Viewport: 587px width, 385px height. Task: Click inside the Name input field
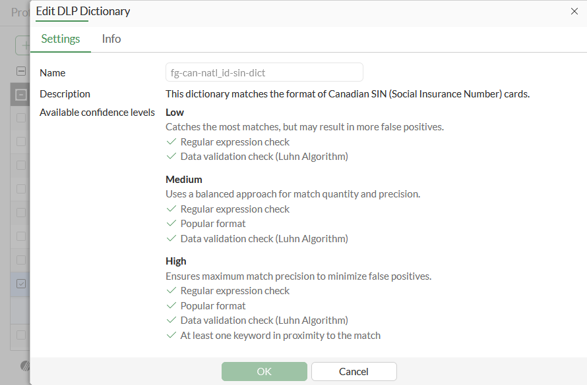click(264, 72)
